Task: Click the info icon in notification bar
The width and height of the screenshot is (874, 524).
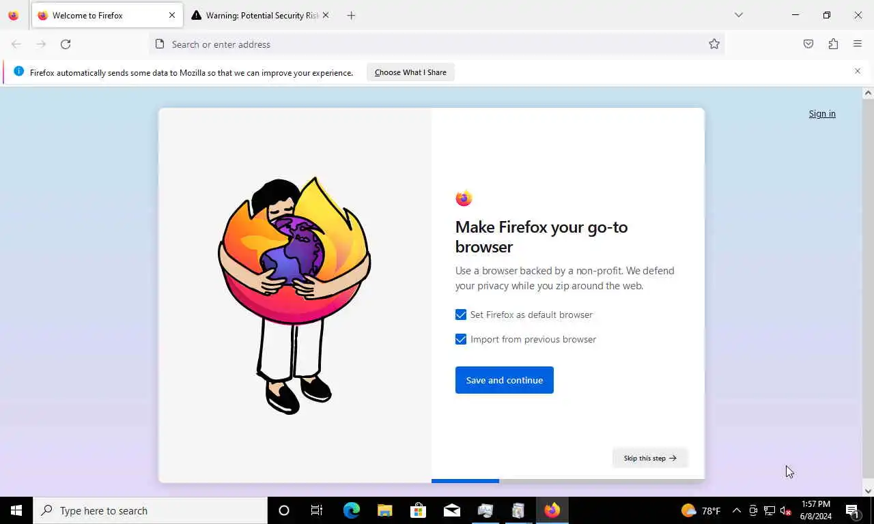Action: coord(18,72)
